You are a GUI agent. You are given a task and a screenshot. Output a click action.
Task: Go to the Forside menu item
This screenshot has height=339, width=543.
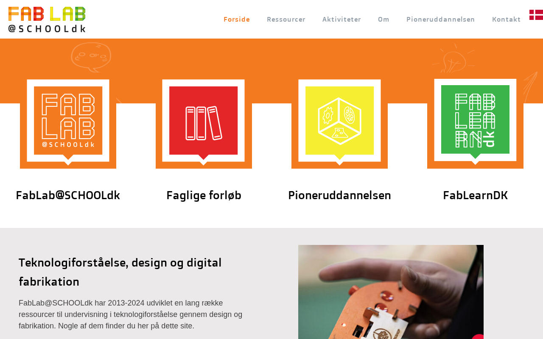click(x=237, y=19)
